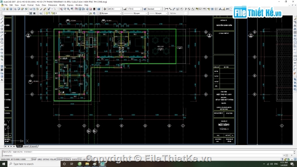Open the Properties palette icon
The width and height of the screenshot is (297, 167).
(x=76, y=9)
